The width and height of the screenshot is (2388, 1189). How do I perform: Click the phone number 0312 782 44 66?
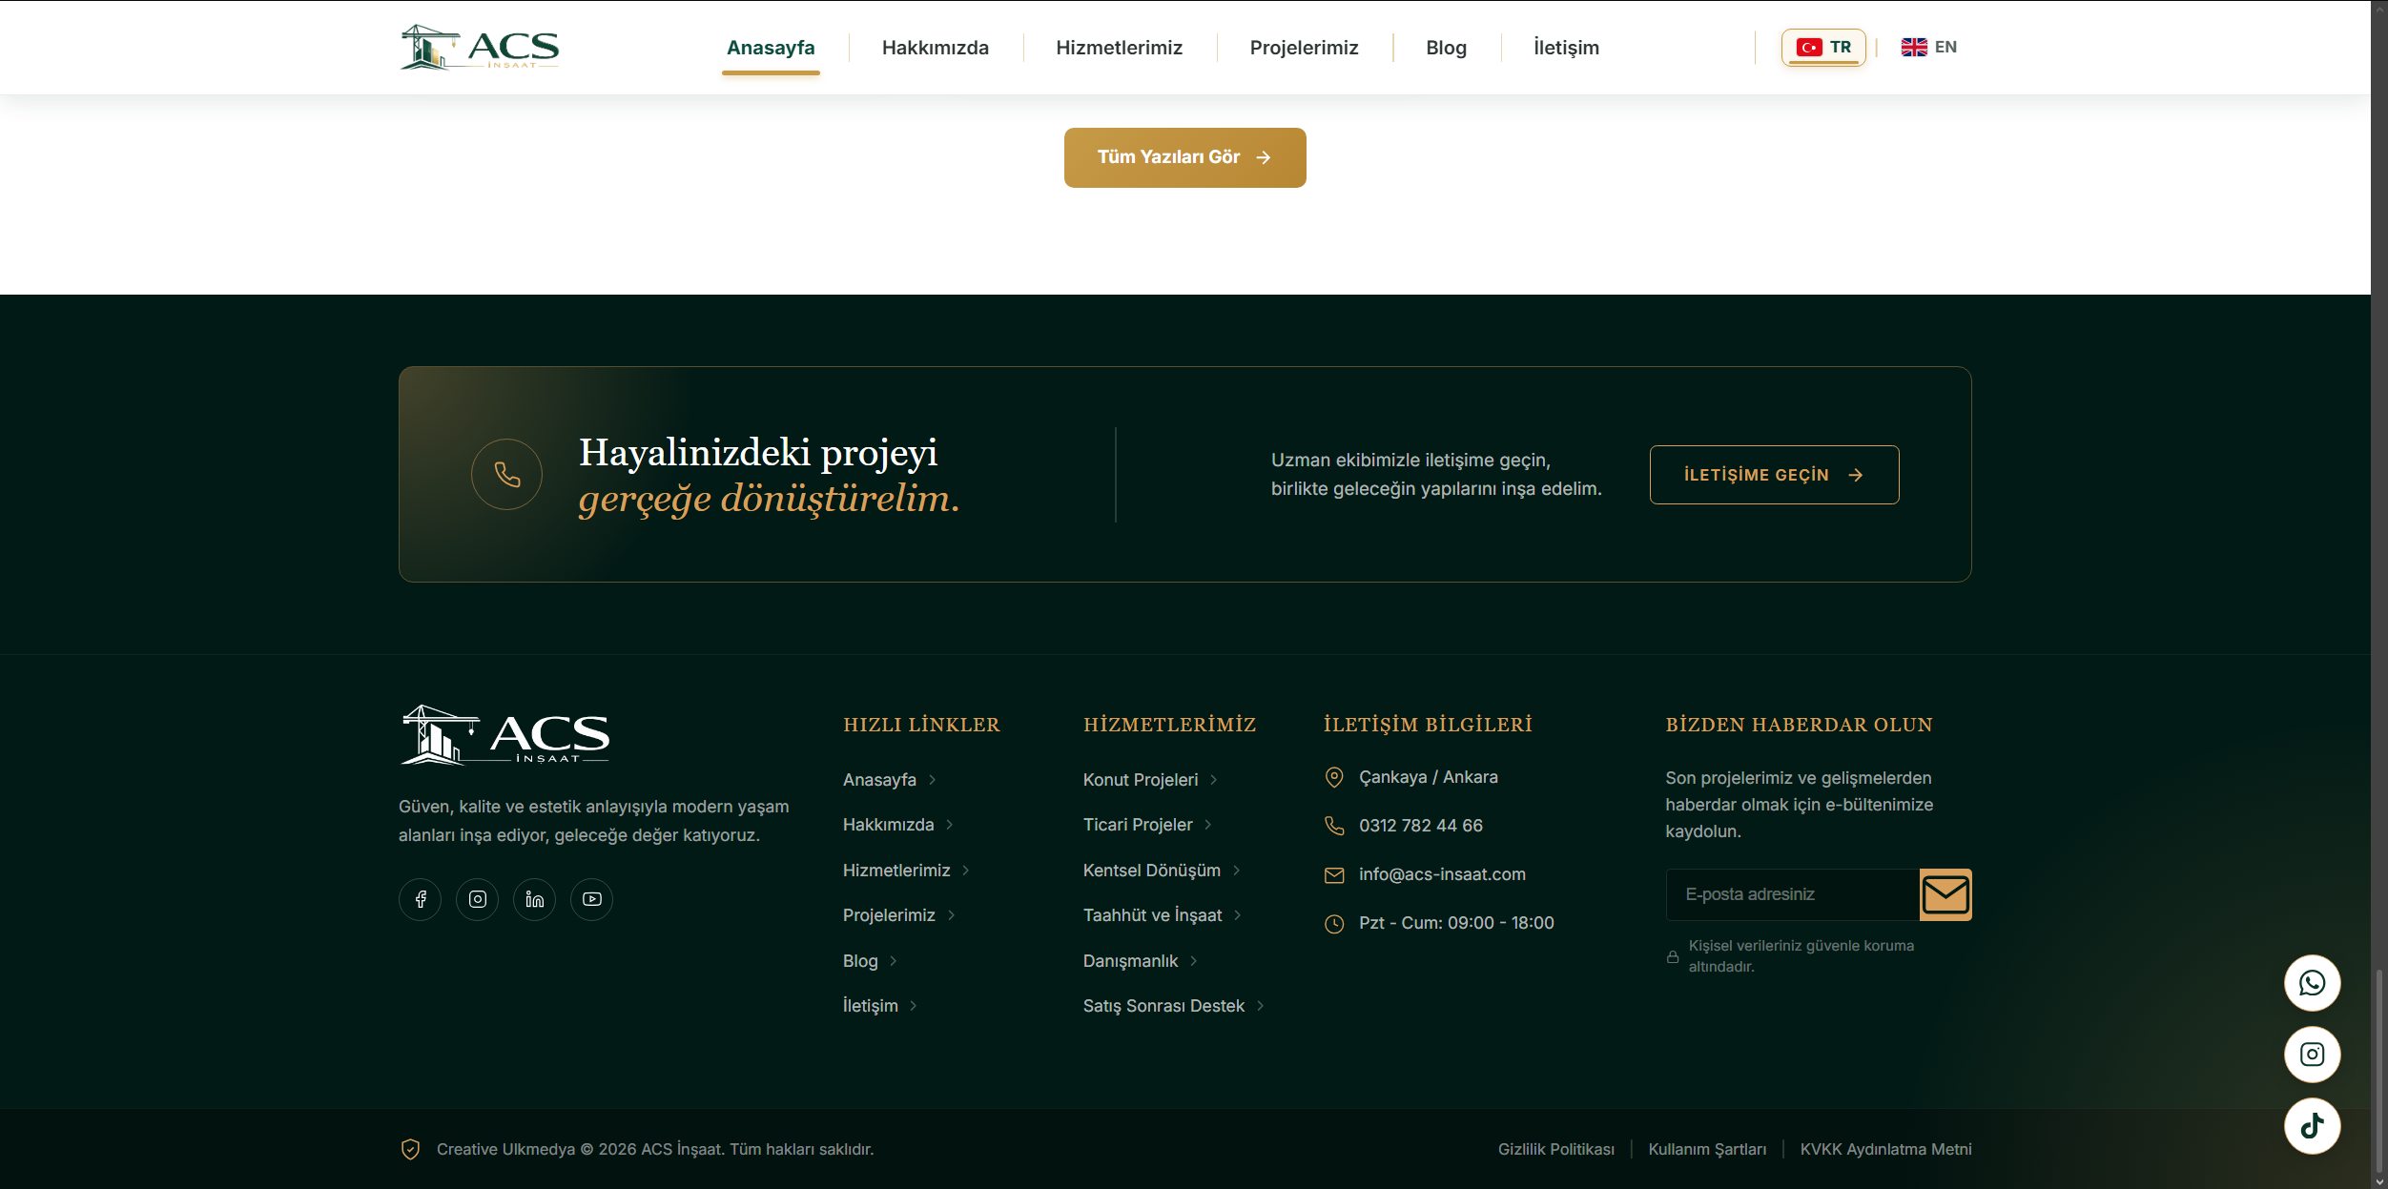(x=1421, y=826)
